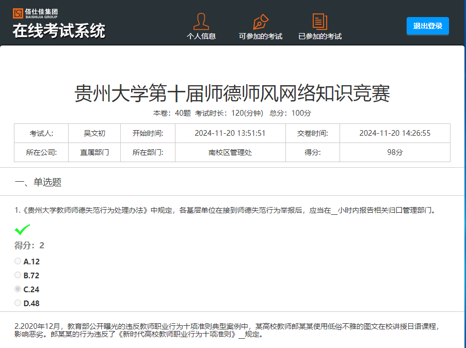The width and height of the screenshot is (466, 348).
Task: Click the 开始时间 label cell
Action: 148,133
